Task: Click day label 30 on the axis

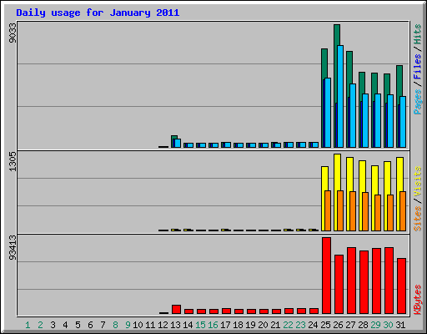Action: click(388, 325)
